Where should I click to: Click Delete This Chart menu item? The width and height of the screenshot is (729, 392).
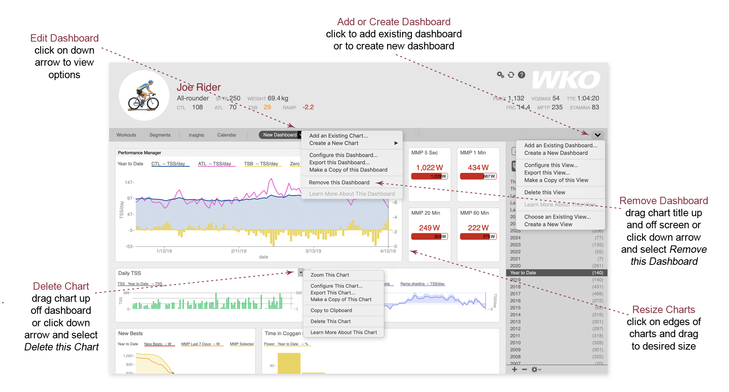pos(331,321)
